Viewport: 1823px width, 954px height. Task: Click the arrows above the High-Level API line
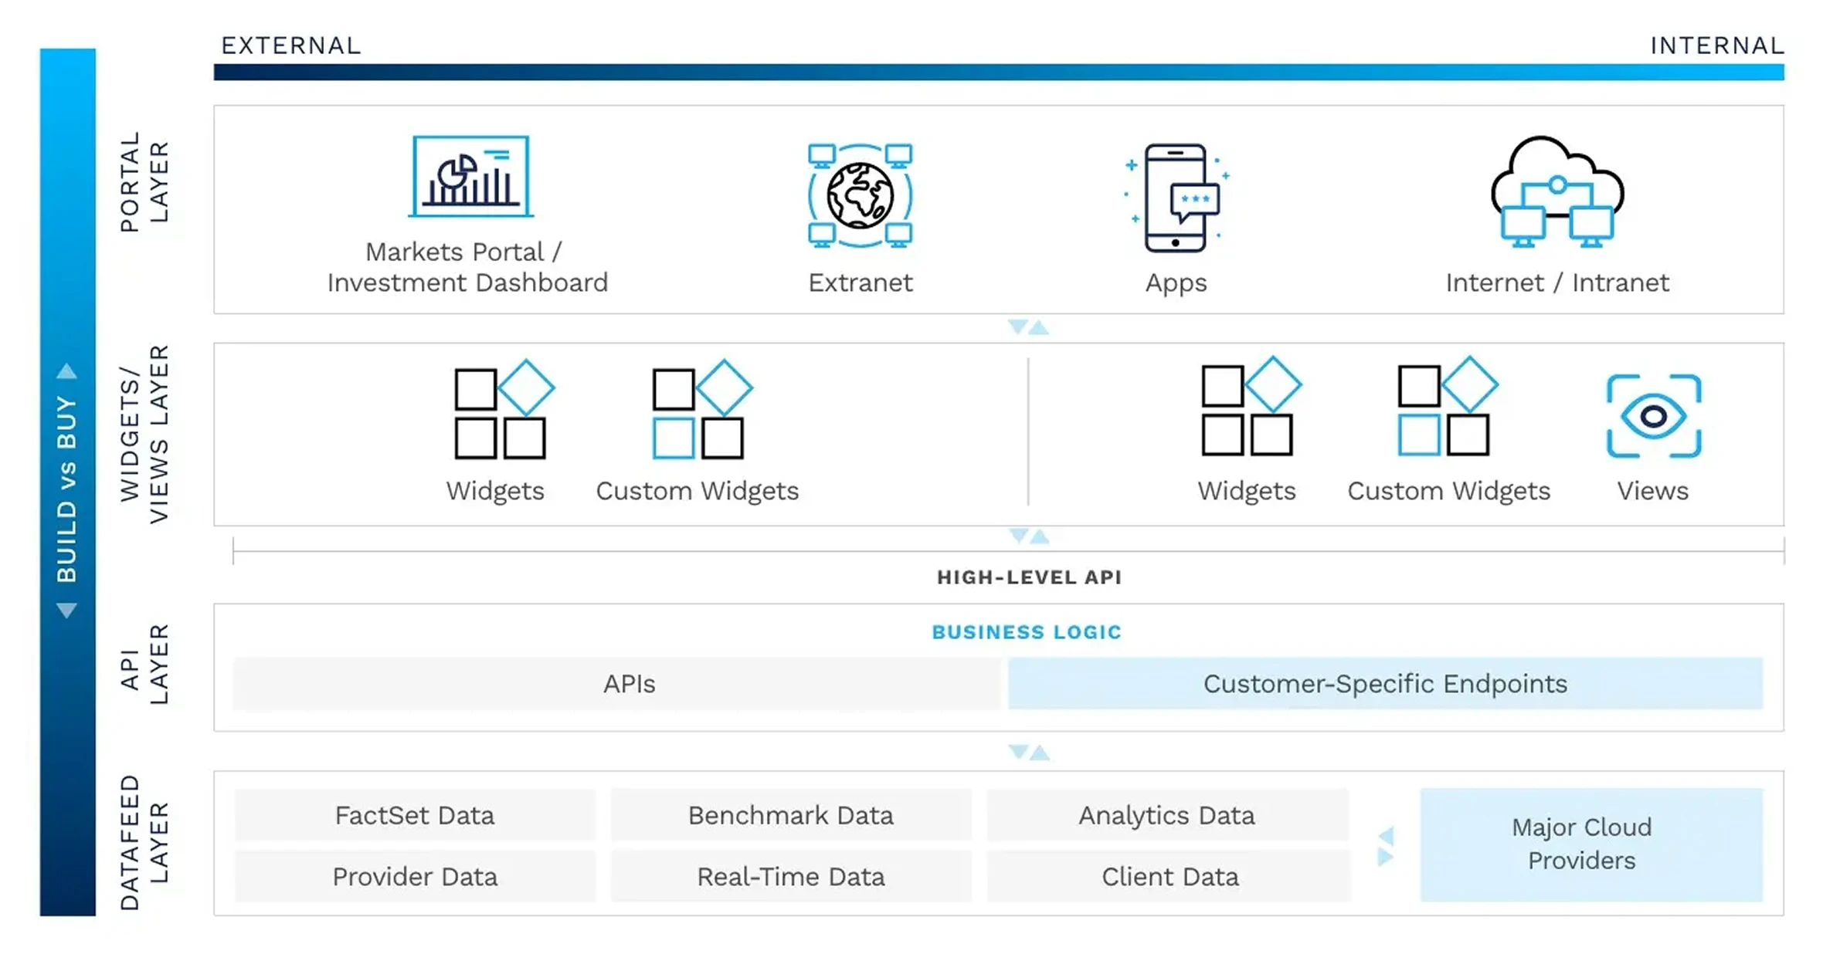(x=1028, y=536)
